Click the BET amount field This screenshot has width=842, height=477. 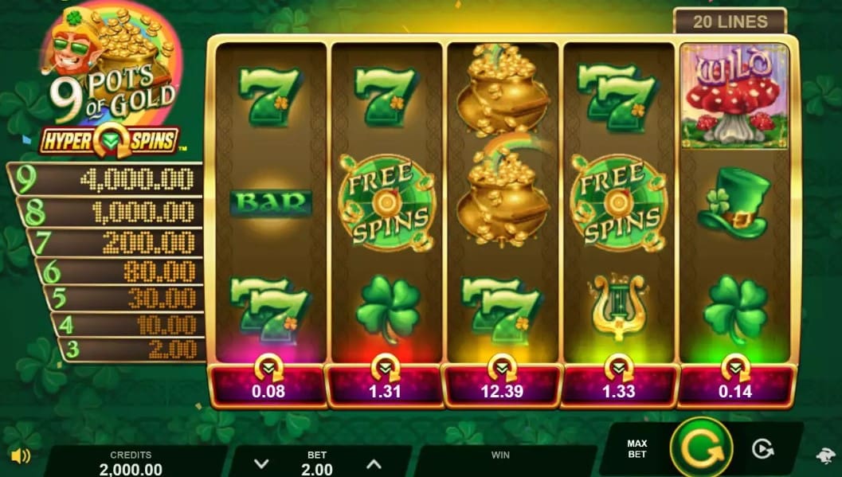(x=317, y=463)
